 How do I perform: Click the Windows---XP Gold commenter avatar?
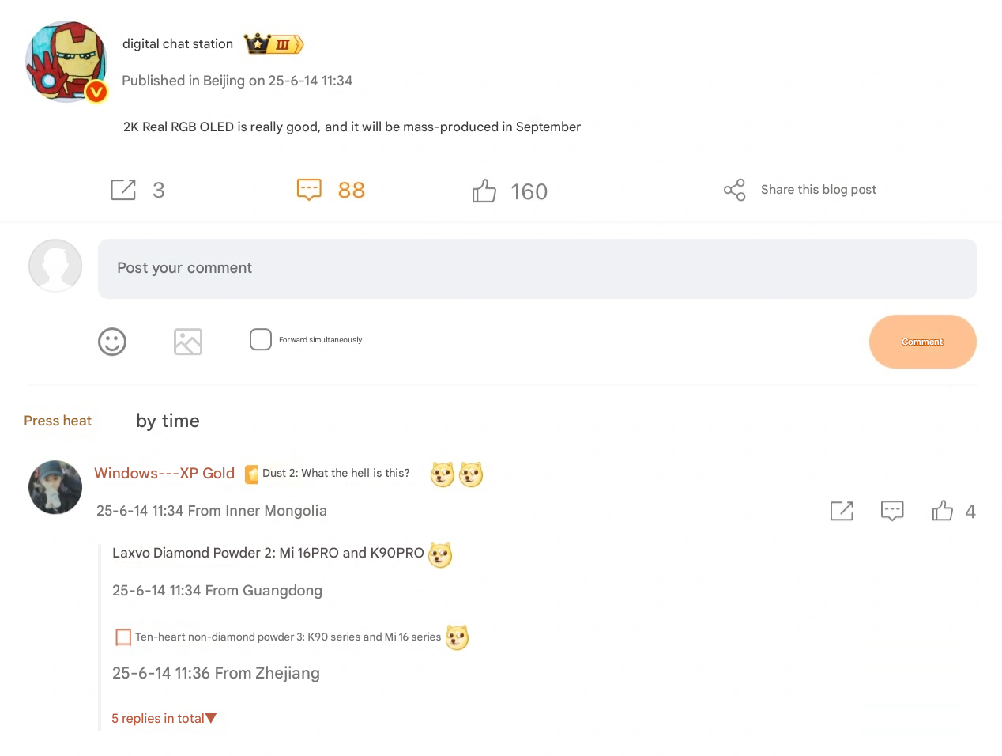[55, 487]
